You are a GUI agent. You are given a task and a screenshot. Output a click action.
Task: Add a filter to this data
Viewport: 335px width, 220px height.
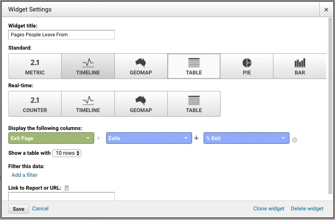[24, 175]
